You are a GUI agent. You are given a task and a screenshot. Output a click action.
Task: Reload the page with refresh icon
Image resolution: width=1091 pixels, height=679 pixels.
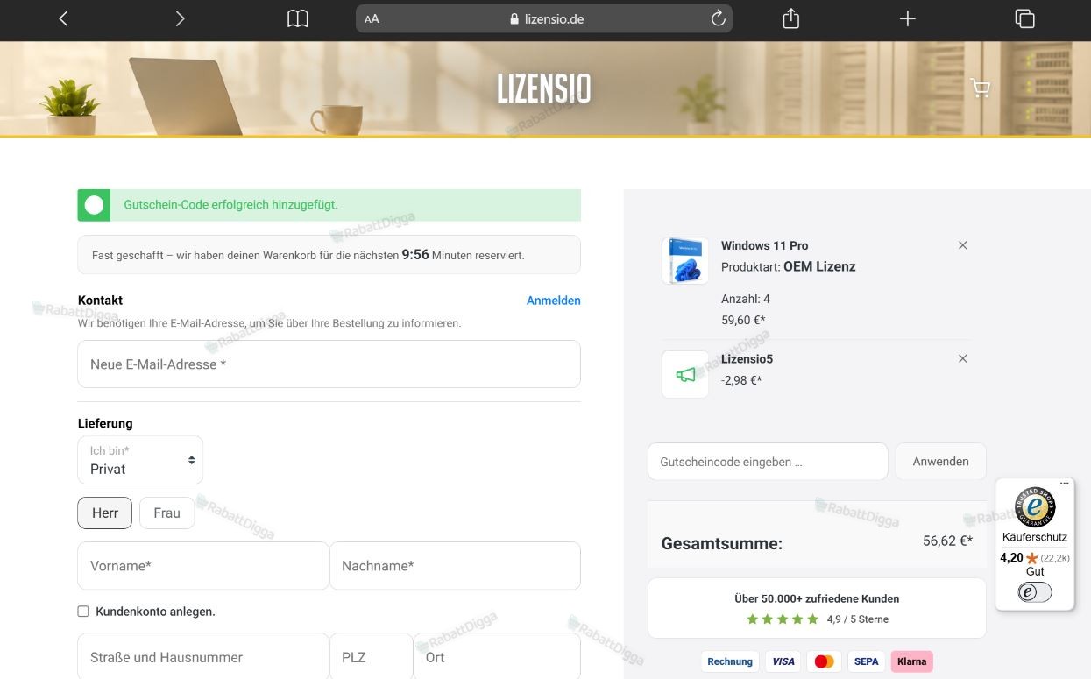tap(718, 18)
